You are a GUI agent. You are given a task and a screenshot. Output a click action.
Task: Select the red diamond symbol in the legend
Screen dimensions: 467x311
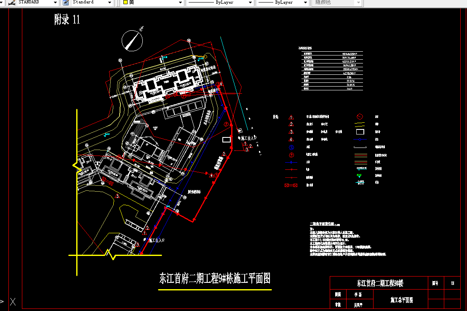click(x=359, y=116)
